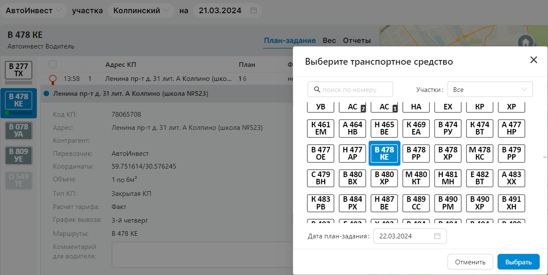This screenshot has height=275, width=548.
Task: Open the Отчеты tab
Action: pyautogui.click(x=357, y=41)
